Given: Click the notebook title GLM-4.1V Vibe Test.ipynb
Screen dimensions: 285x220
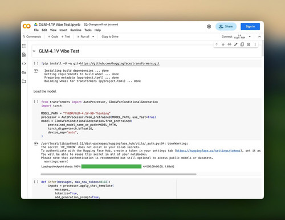Looking at the screenshot, I should click(59, 25).
